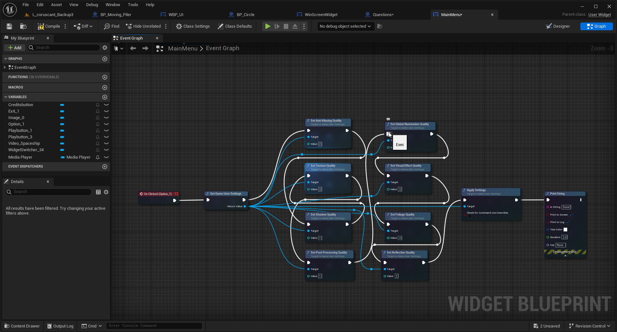Play the level in editor
617x332 pixels.
point(267,26)
